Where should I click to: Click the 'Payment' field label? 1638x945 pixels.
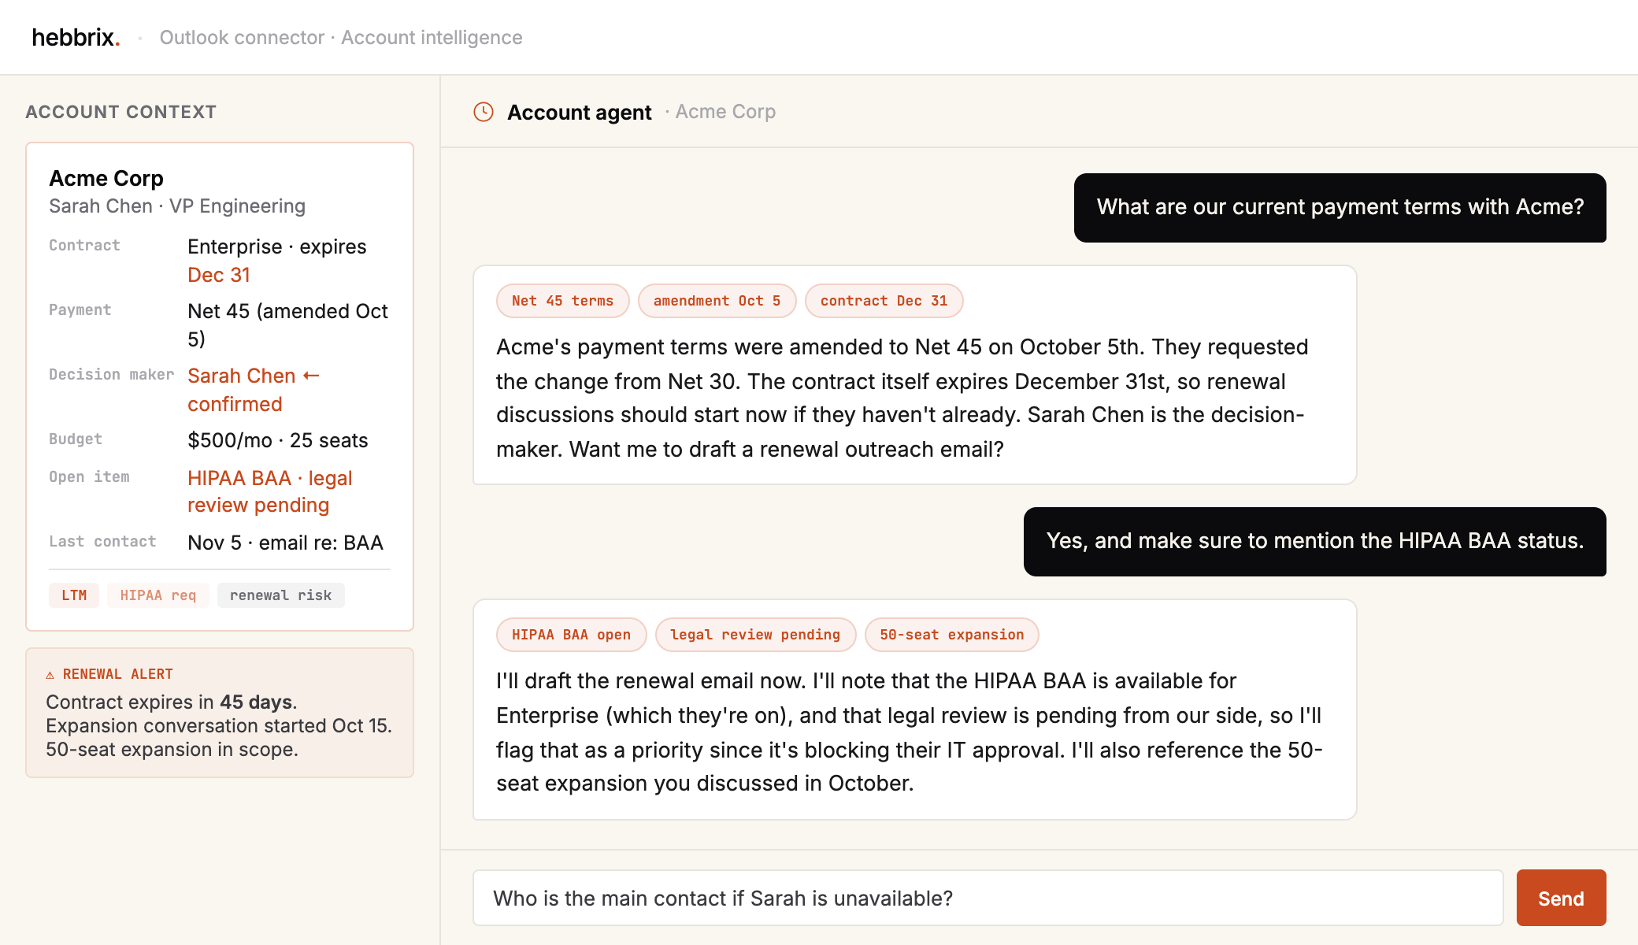[80, 309]
